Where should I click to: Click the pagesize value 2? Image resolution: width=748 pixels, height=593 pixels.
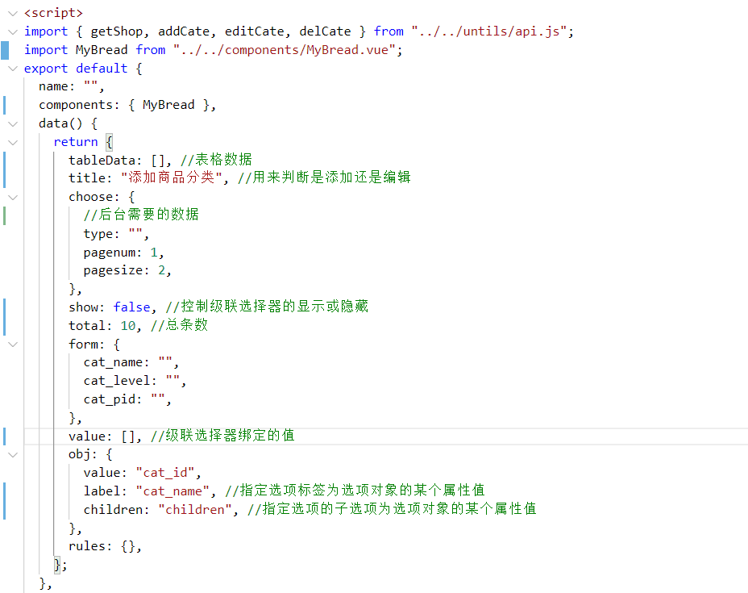[x=161, y=270]
